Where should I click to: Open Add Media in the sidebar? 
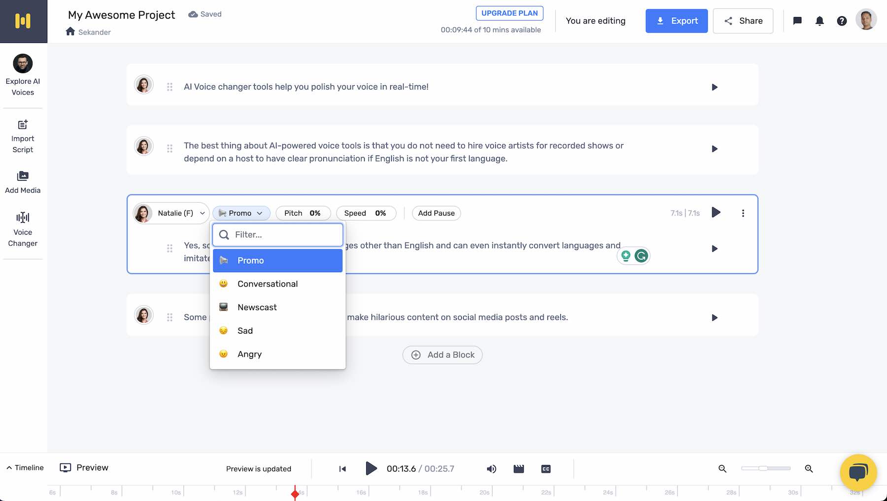[x=23, y=182]
